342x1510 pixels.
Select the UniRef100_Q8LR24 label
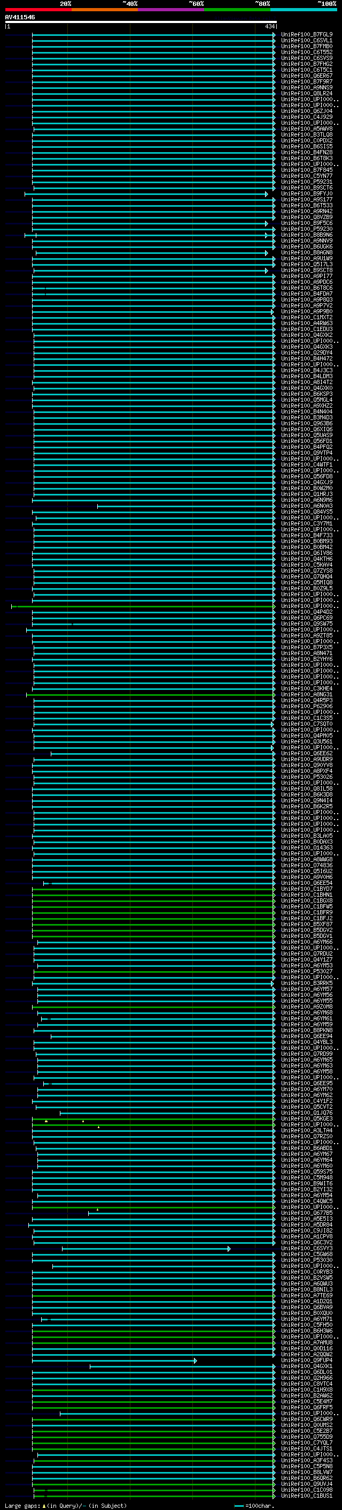pyautogui.click(x=306, y=93)
